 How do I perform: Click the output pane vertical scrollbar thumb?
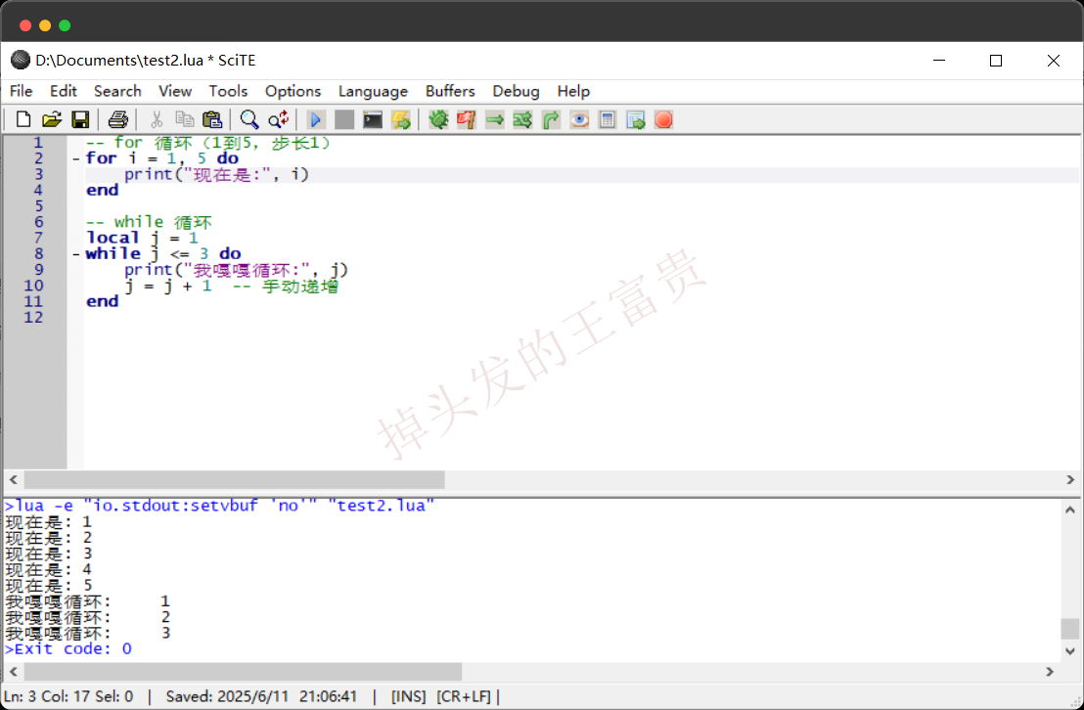click(x=1070, y=629)
